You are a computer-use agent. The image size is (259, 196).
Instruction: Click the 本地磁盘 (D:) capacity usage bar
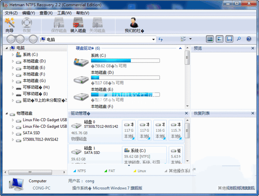coord(125,78)
